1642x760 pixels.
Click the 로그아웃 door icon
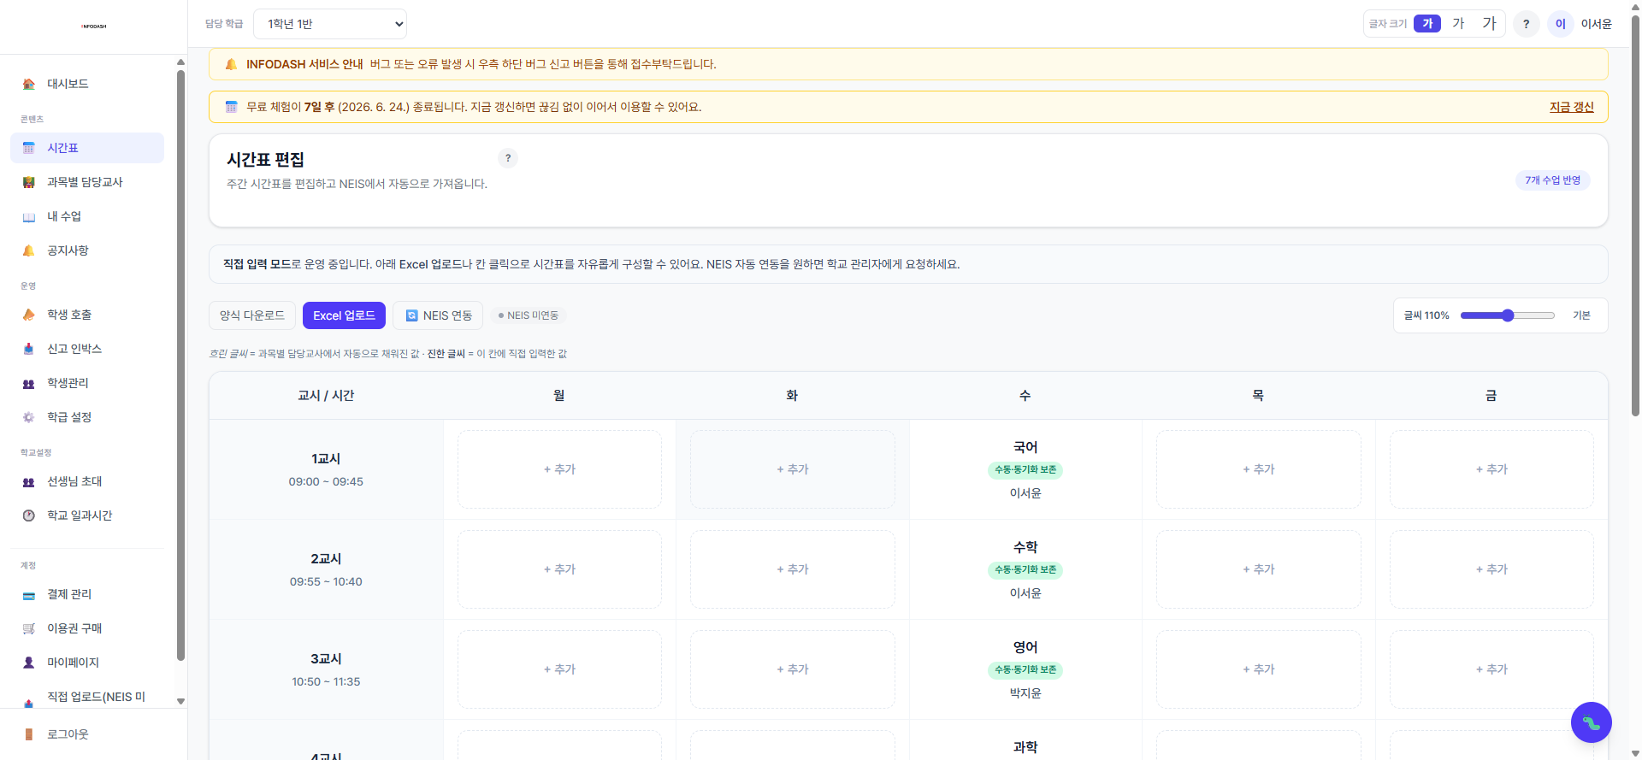pos(29,734)
